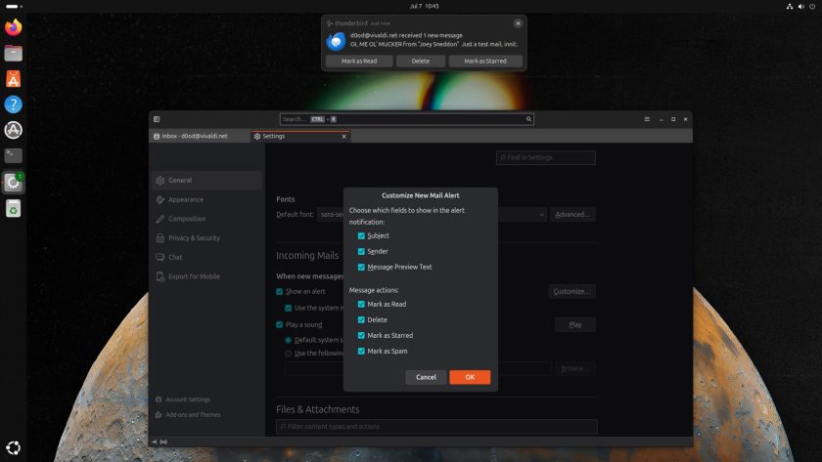
Task: Click Mark as Starred in notification
Action: click(x=485, y=62)
